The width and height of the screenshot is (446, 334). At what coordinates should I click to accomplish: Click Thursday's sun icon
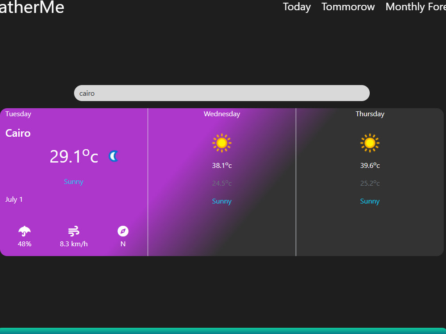coord(370,143)
